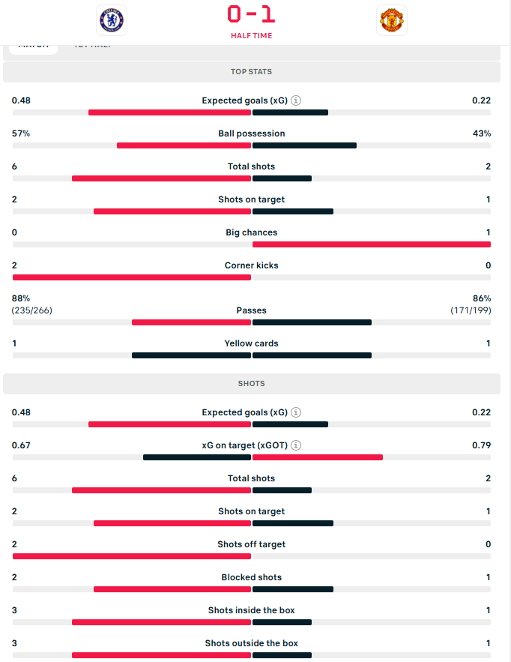Collapse the Shots section header
The image size is (511, 662).
(252, 384)
